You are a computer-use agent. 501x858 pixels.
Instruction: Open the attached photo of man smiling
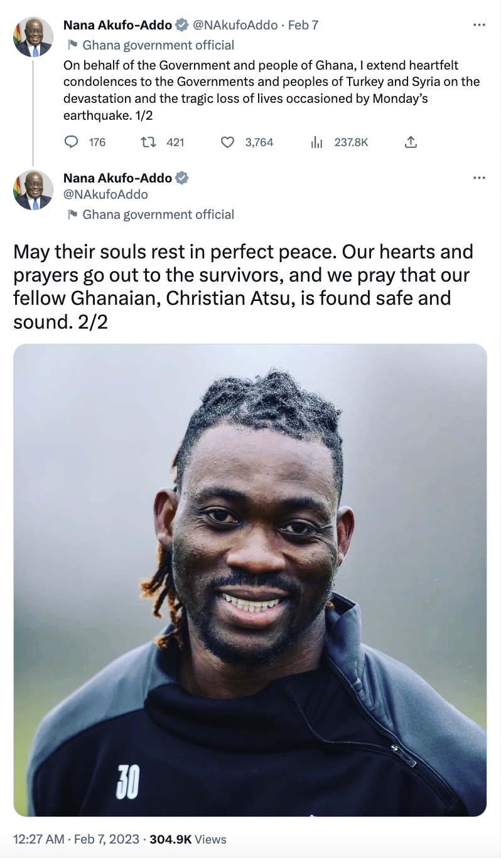250,580
